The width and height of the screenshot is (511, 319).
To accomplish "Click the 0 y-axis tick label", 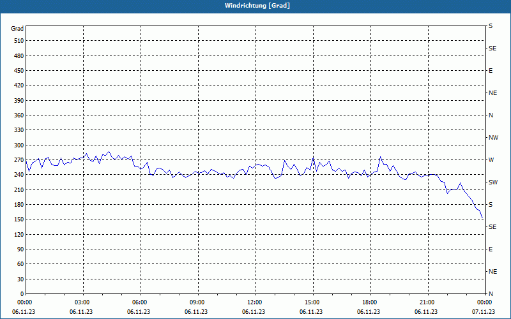I will 22,294.
